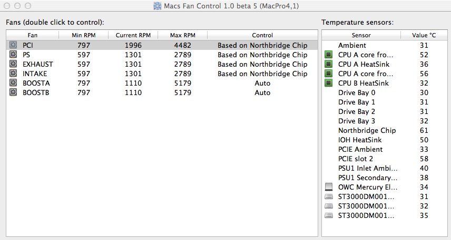Click SSD icon beside OWC Mercury sensor
The height and width of the screenshot is (240, 451).
[x=328, y=187]
